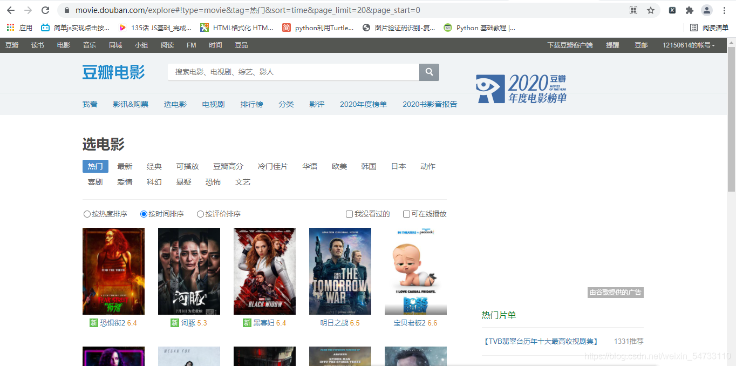
Task: Click the QR code icon in address bar
Action: (x=633, y=10)
